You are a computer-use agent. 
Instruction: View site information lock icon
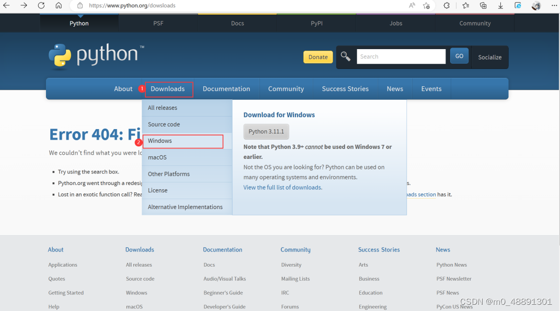(80, 5)
